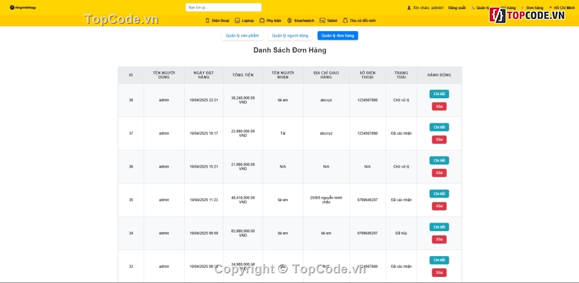Viewport: 579px width, 283px height.
Task: Click the order ID 36 cell
Action: pyautogui.click(x=131, y=167)
